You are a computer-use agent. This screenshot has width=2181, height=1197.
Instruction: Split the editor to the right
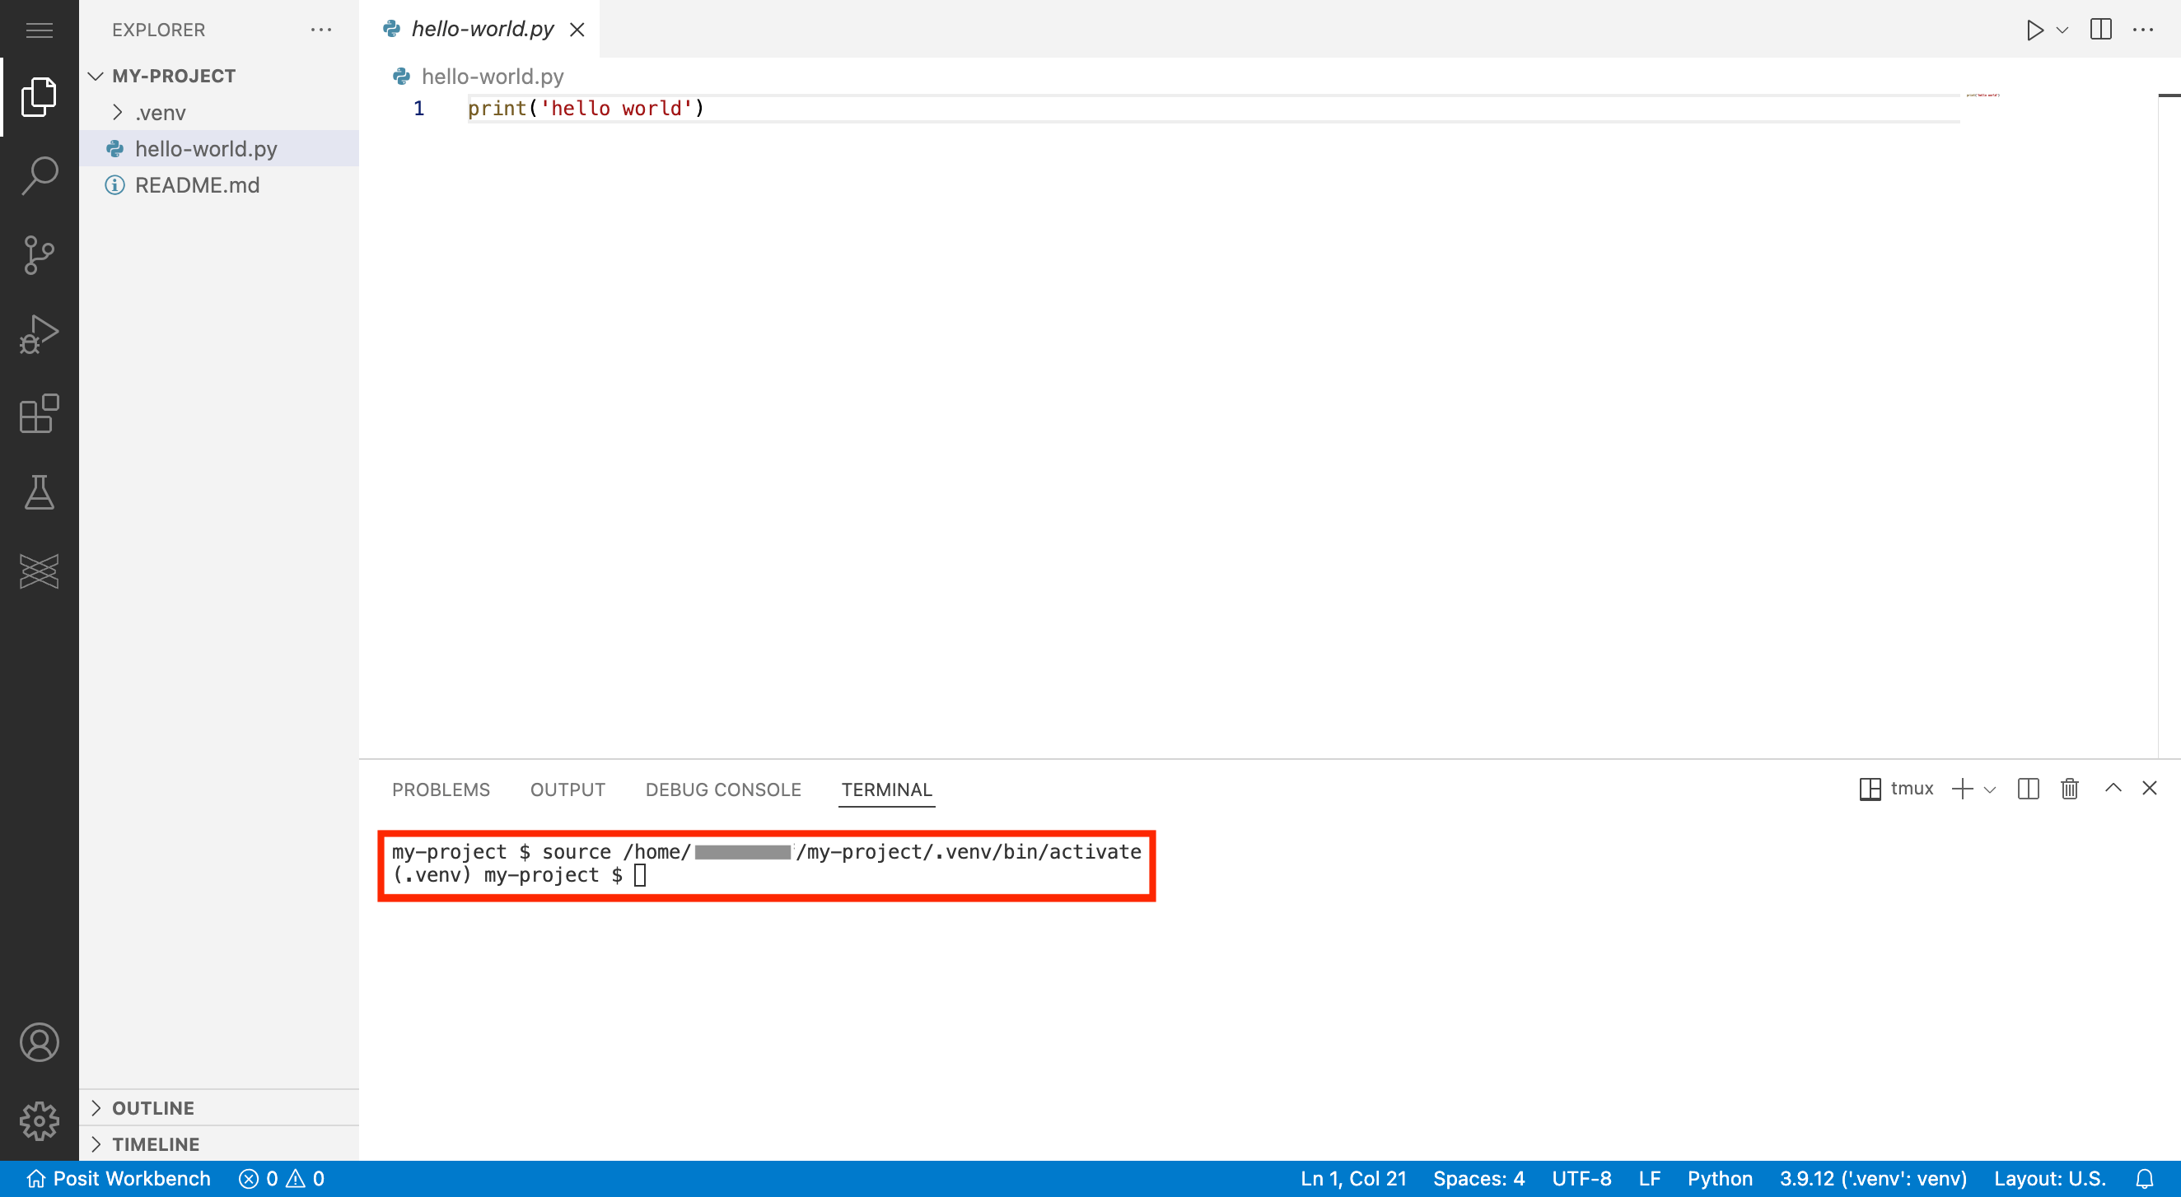[x=2100, y=30]
